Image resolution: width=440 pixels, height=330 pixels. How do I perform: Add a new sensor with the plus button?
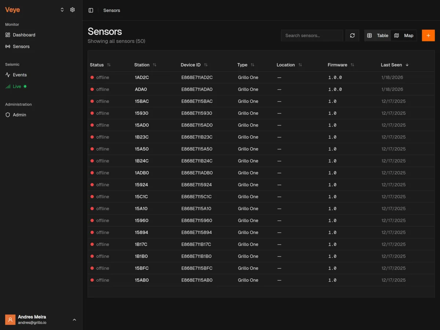428,35
